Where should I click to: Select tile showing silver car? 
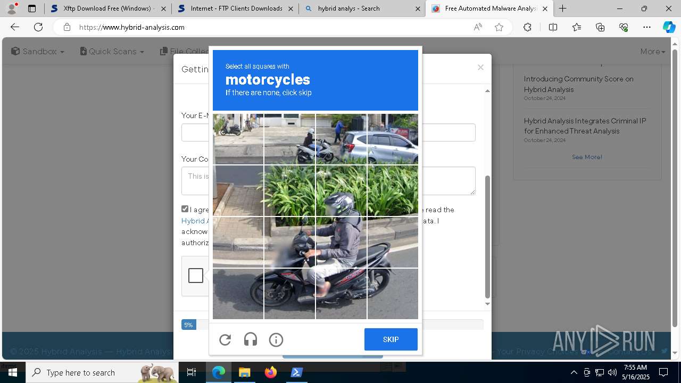pos(393,139)
